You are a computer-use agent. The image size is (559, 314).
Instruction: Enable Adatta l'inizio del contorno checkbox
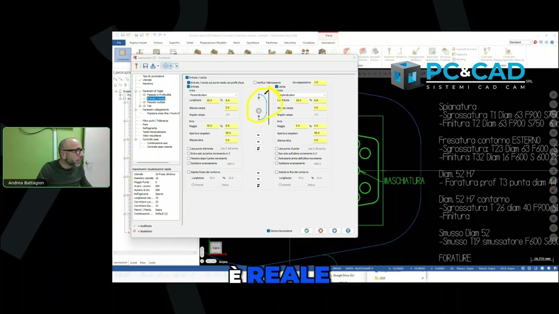coord(189,172)
